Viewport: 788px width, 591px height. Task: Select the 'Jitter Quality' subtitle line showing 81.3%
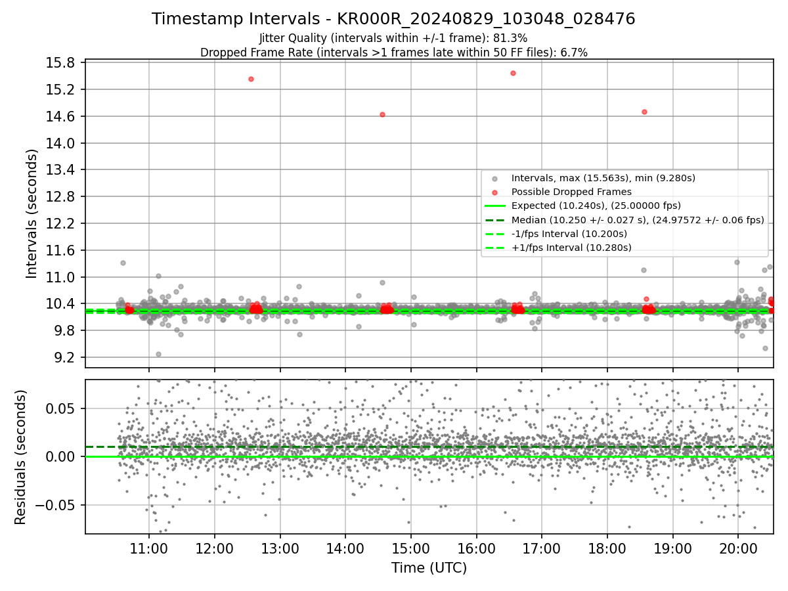click(393, 38)
